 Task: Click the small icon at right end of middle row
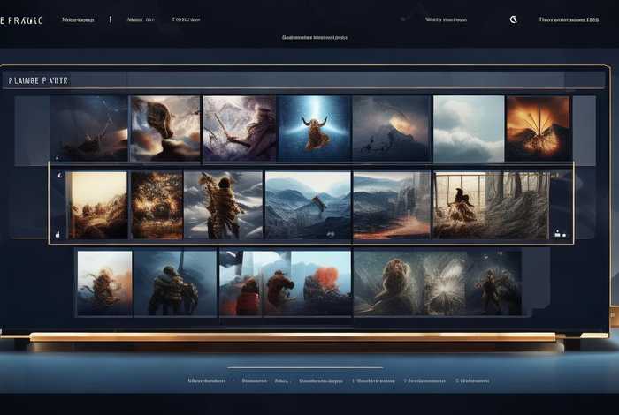pos(559,234)
